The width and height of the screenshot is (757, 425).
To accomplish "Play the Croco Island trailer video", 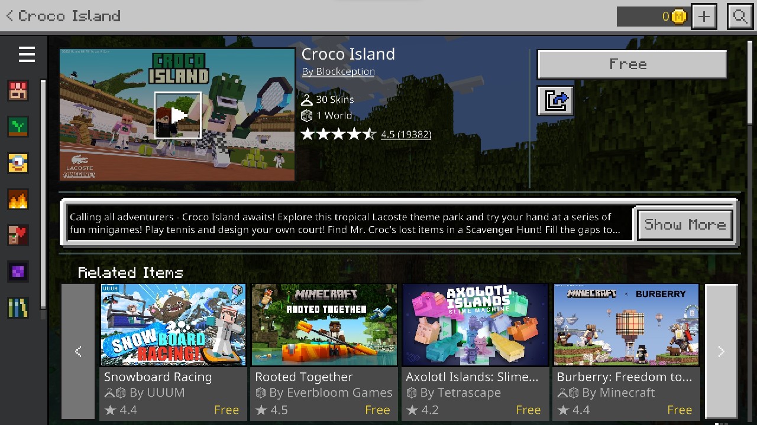I will (x=178, y=115).
